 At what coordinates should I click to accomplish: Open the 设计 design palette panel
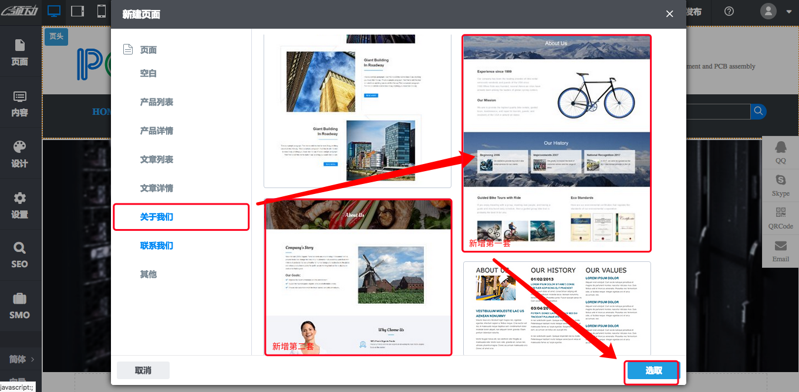pos(19,154)
